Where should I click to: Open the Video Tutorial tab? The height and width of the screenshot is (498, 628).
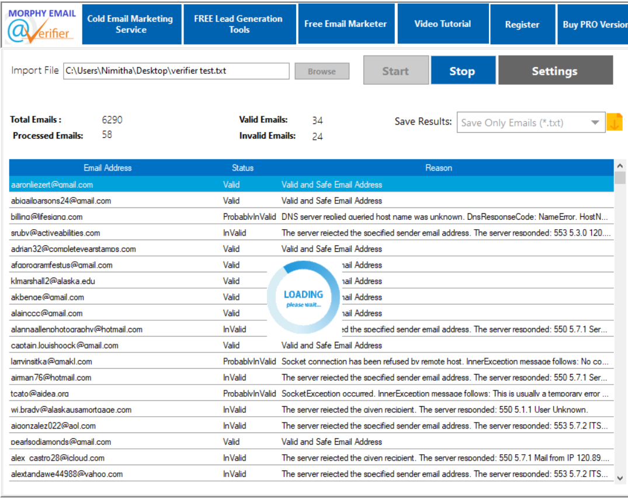point(443,24)
